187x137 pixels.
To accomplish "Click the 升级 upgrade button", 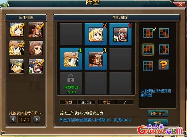I will tap(158, 122).
